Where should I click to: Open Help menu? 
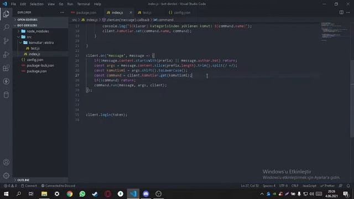[x=97, y=4]
